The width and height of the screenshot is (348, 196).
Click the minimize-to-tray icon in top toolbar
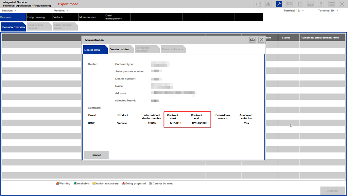pyautogui.click(x=332, y=4)
